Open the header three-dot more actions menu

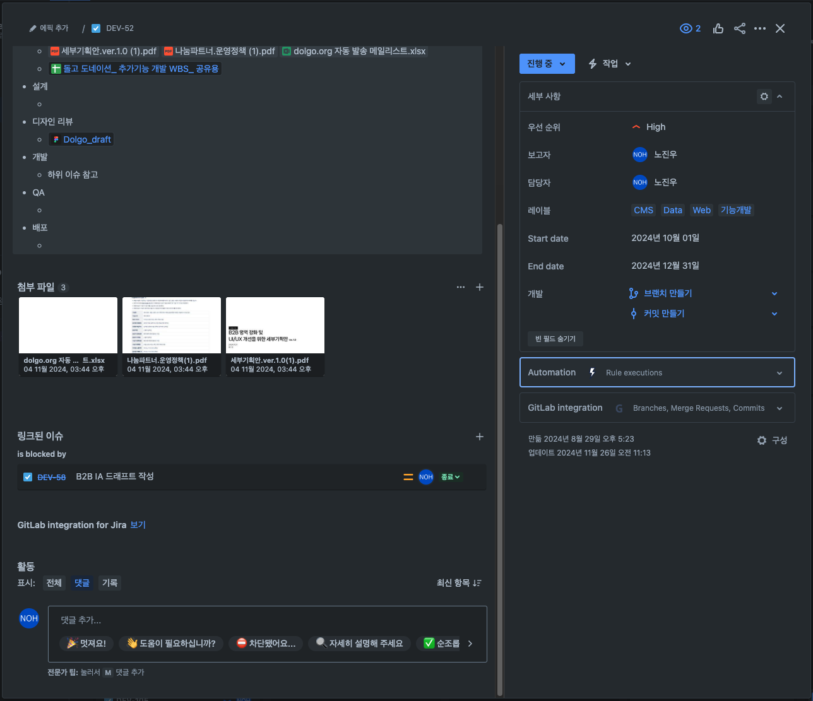click(760, 28)
